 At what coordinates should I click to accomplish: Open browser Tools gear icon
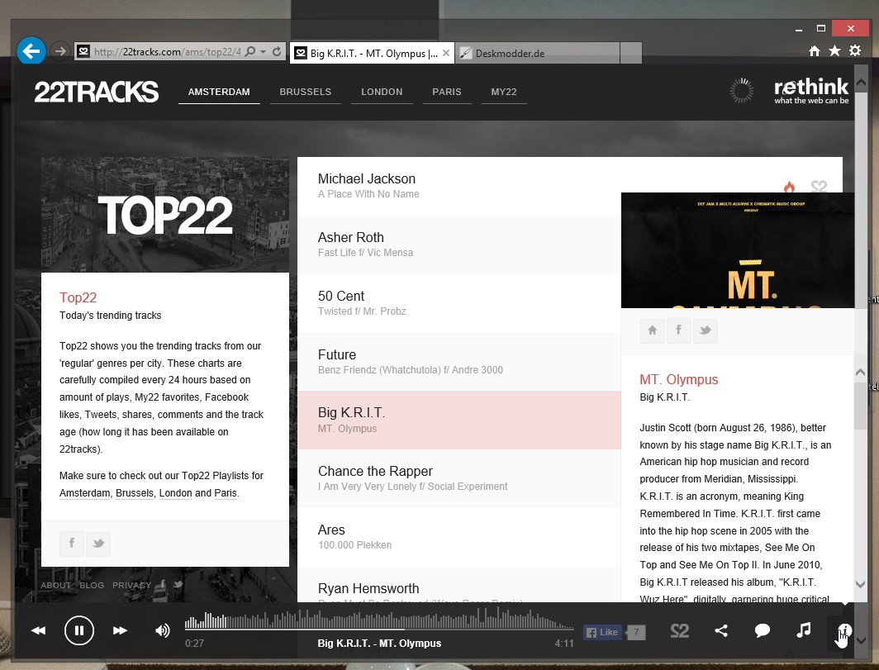[855, 51]
